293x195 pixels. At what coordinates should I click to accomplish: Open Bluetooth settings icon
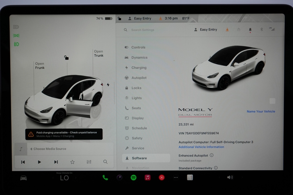pyautogui.click(x=261, y=29)
